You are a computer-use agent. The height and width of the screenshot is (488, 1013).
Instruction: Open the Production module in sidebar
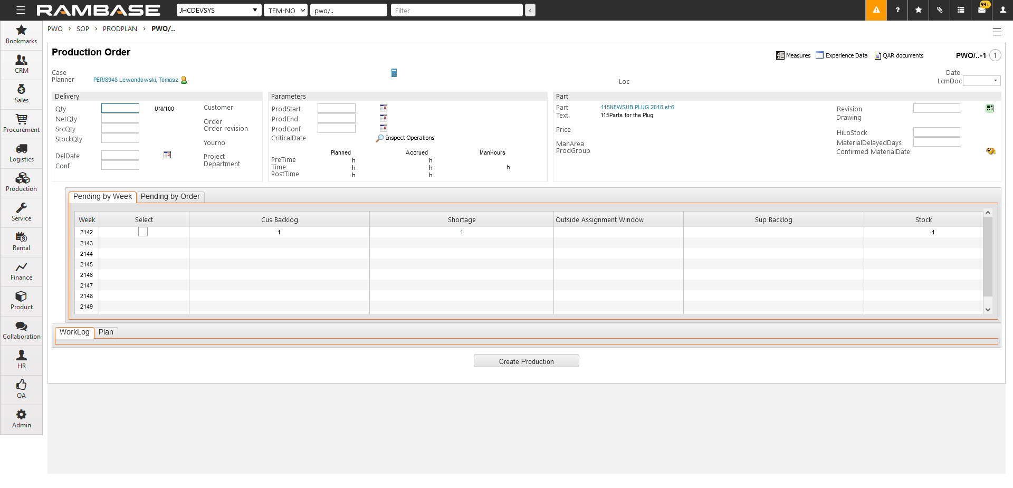(22, 183)
